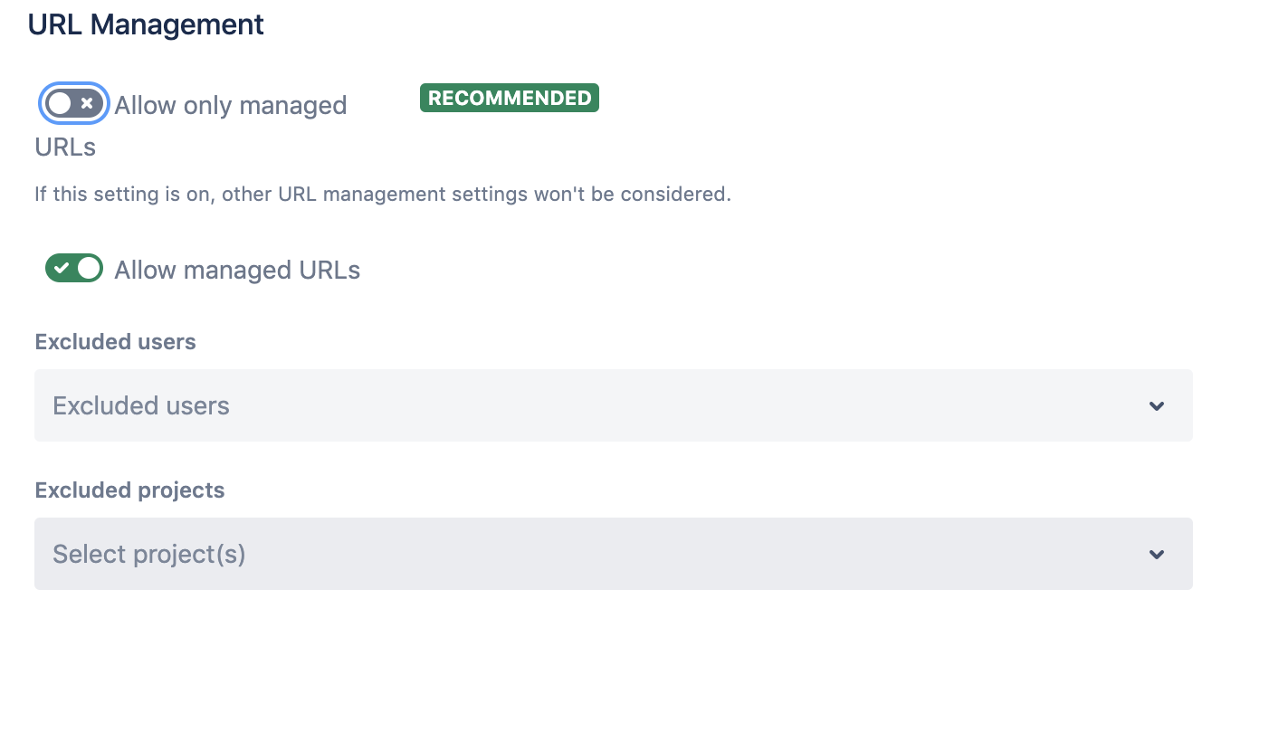Click the checkmark icon inside the green toggle
1269x742 pixels.
62,269
